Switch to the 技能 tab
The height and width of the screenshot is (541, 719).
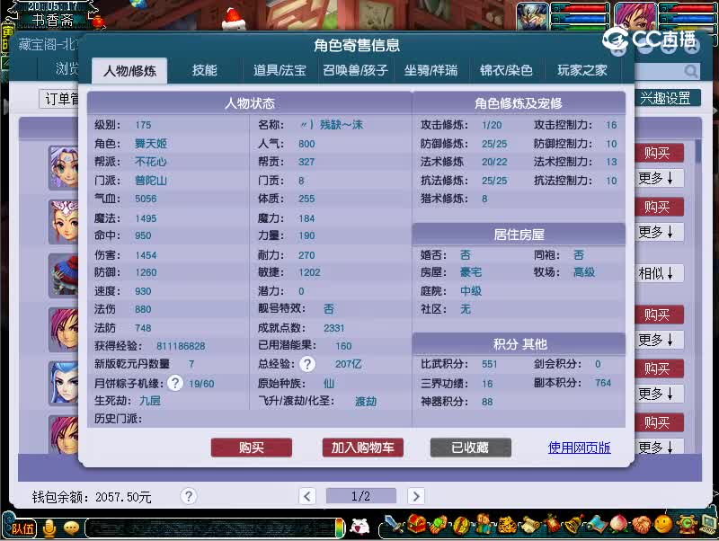click(x=205, y=70)
